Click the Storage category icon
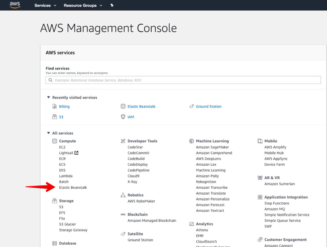The width and height of the screenshot is (327, 247). point(54,201)
